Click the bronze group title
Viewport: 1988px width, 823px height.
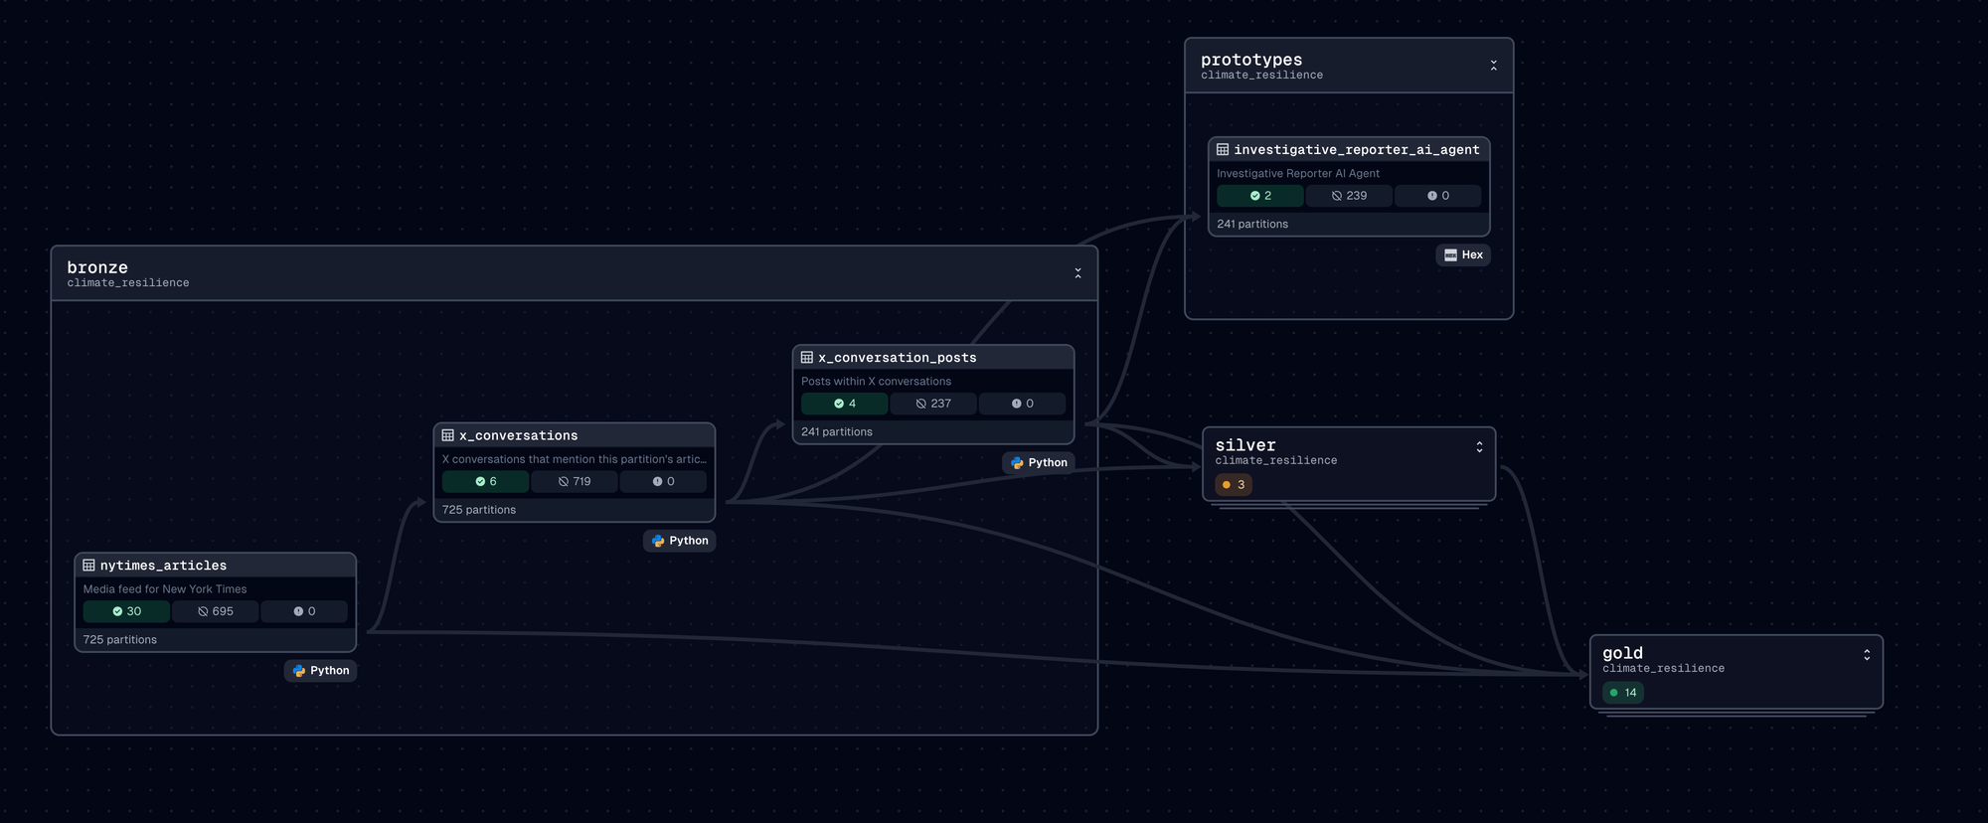(97, 267)
